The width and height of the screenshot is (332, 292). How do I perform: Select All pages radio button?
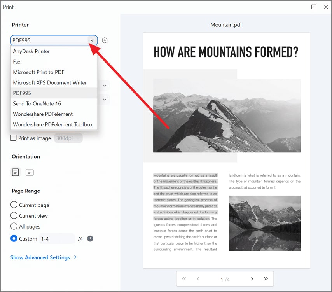(x=14, y=226)
